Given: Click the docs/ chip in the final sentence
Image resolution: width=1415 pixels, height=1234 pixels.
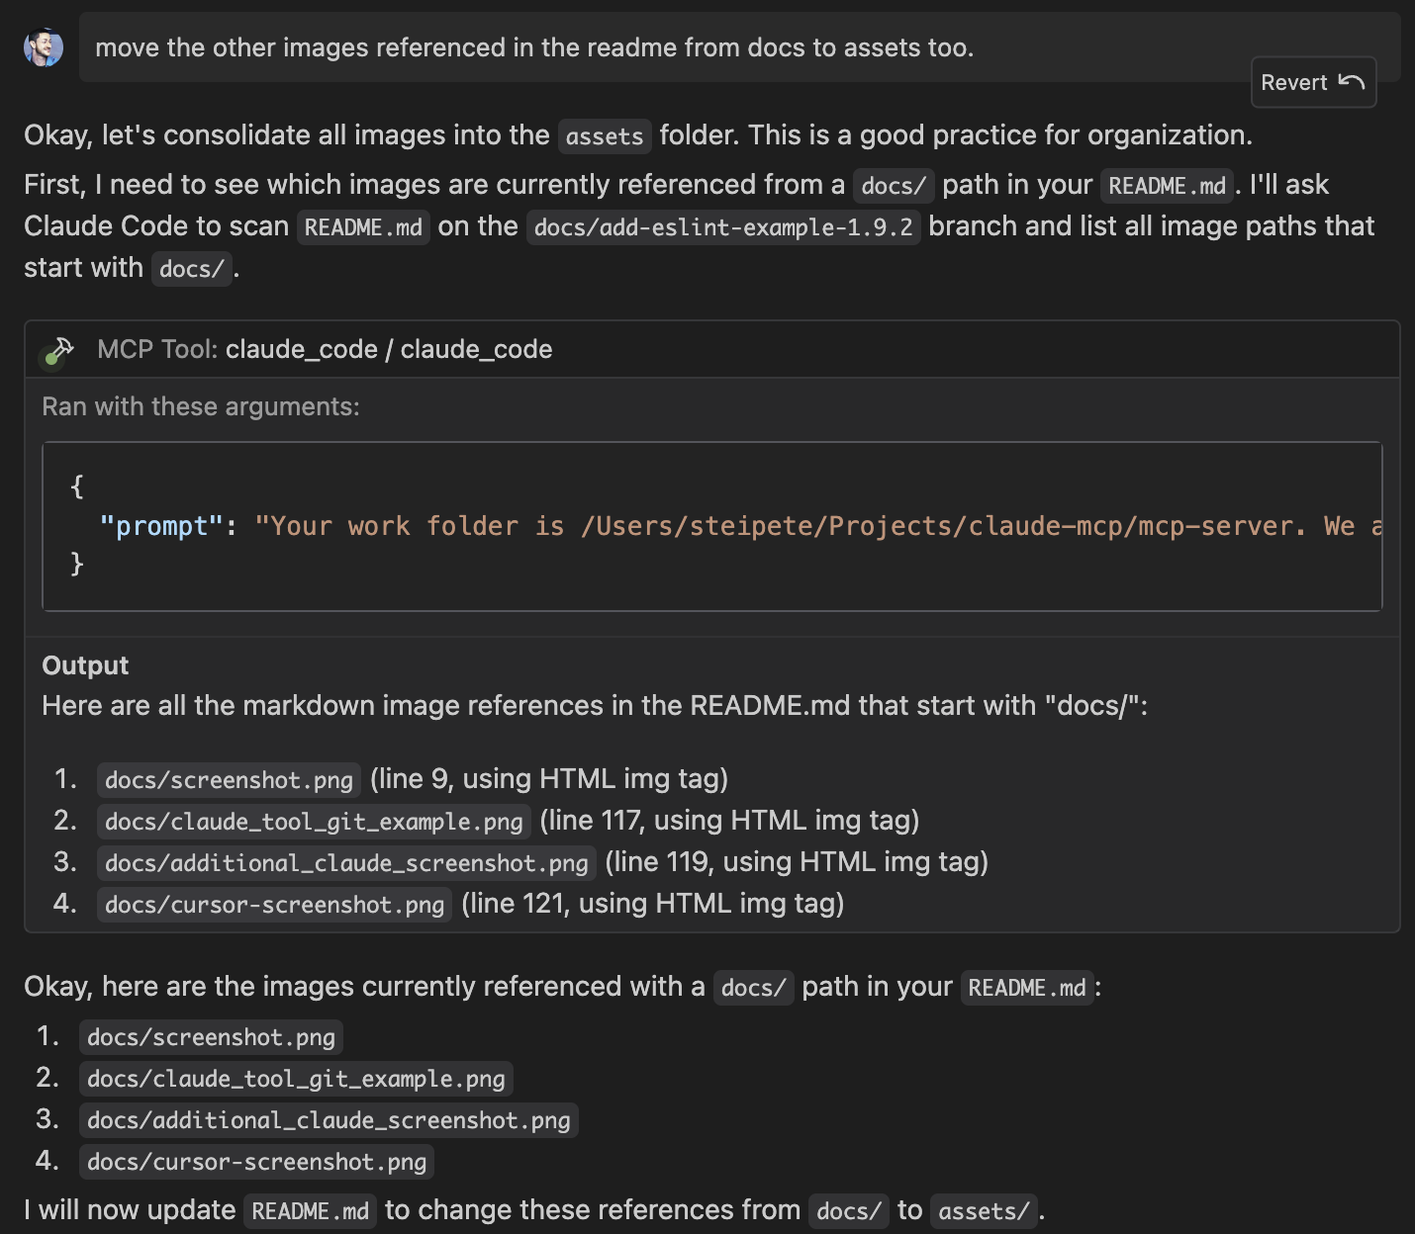Looking at the screenshot, I should click(x=848, y=1210).
